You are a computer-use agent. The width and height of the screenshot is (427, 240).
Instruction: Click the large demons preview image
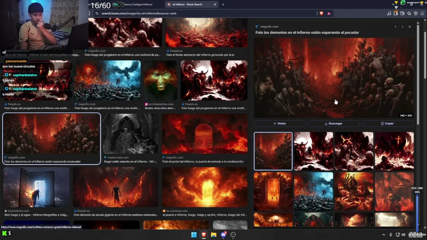tap(334, 78)
